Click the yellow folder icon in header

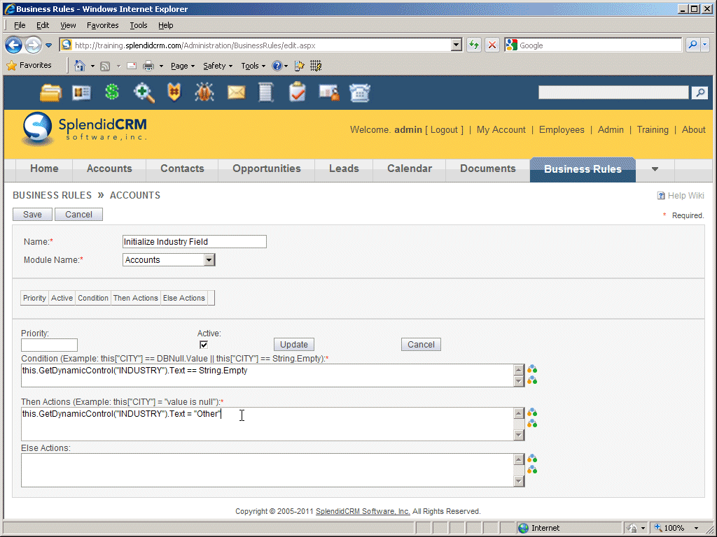click(x=50, y=92)
